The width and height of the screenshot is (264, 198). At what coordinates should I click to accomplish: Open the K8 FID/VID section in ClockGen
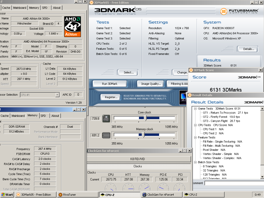click(139, 159)
